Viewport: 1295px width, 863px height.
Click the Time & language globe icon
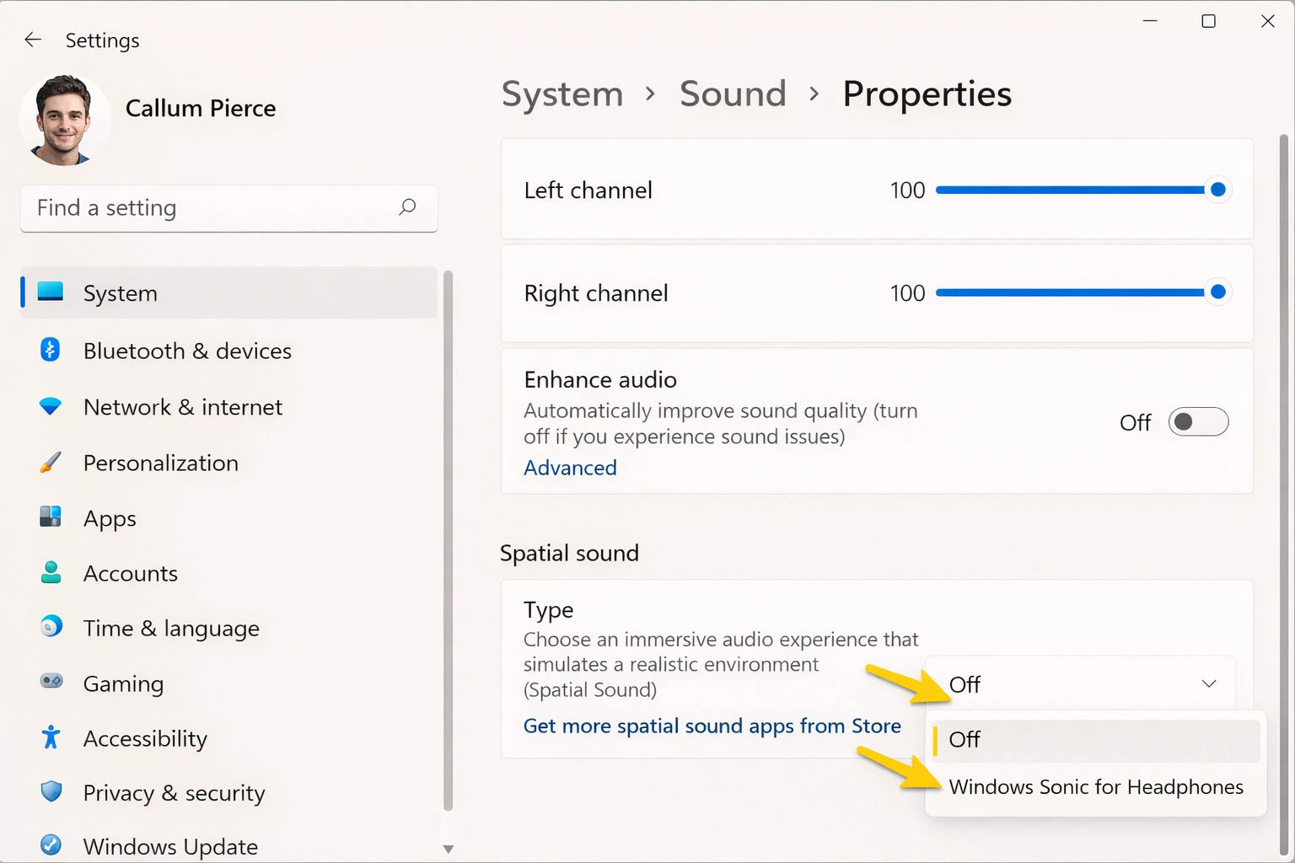click(x=50, y=628)
